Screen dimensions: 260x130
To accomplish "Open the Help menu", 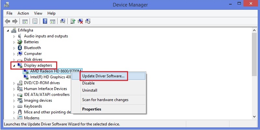I will [x=51, y=13].
